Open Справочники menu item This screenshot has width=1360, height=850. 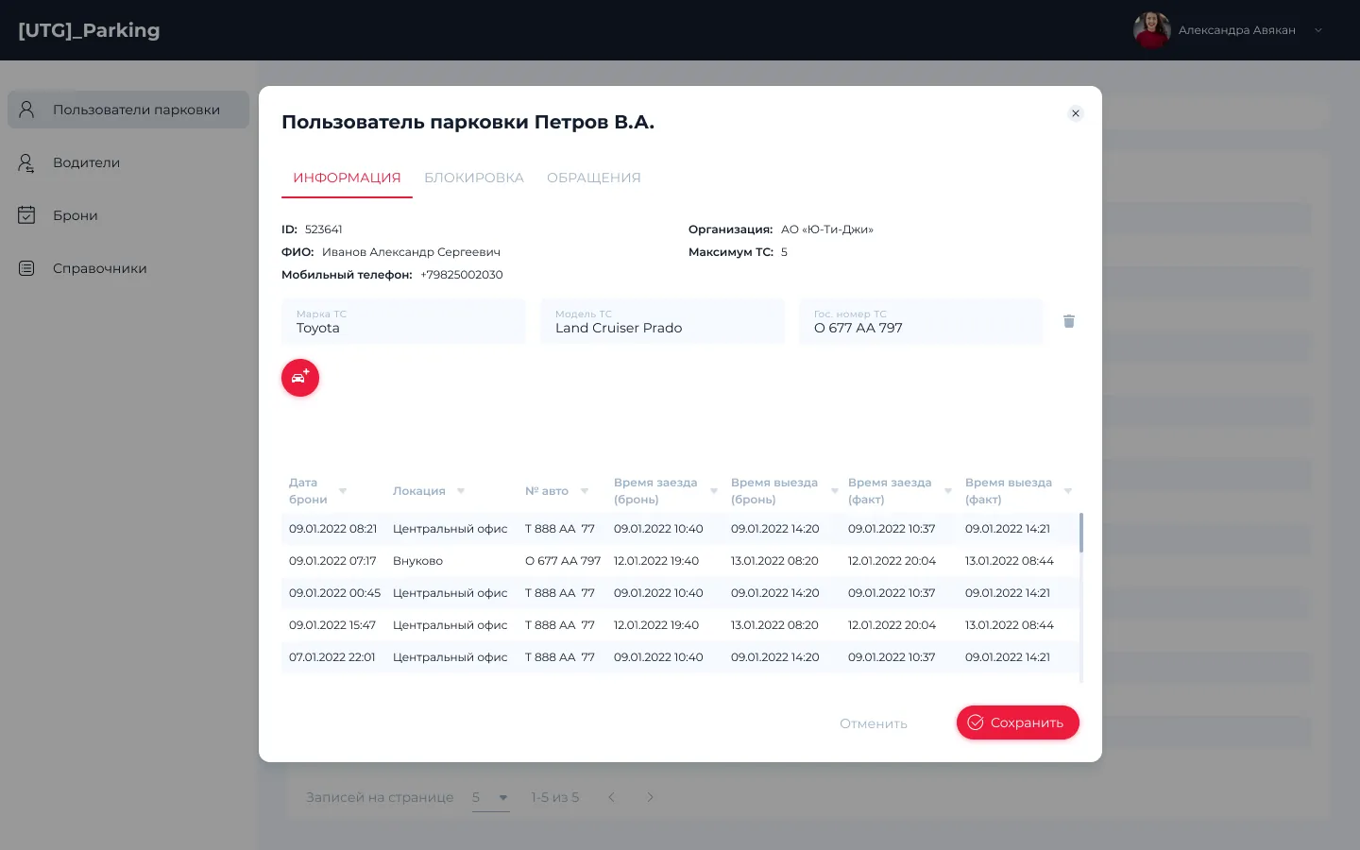coord(128,268)
